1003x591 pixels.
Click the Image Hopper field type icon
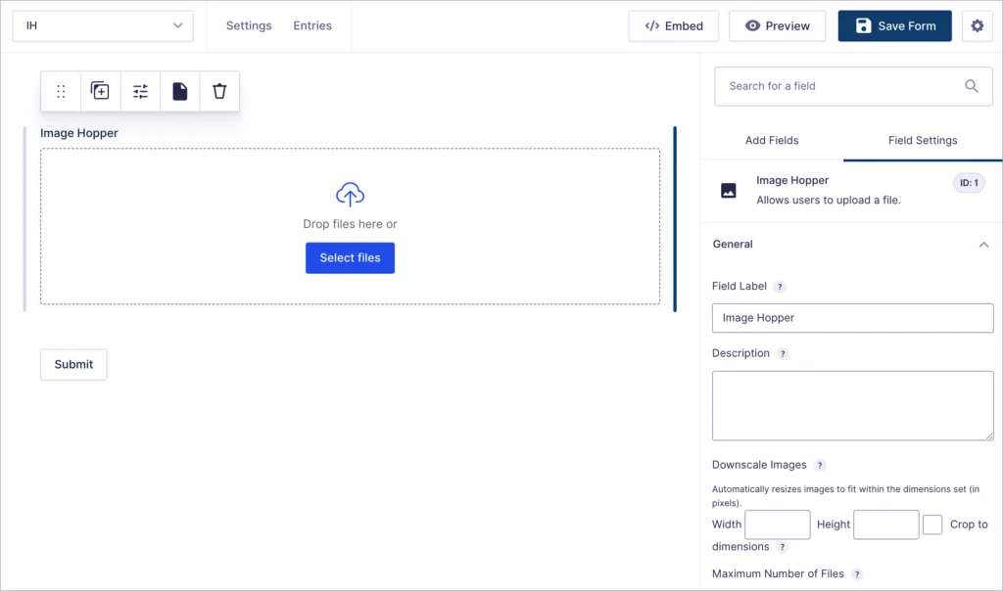coord(728,190)
